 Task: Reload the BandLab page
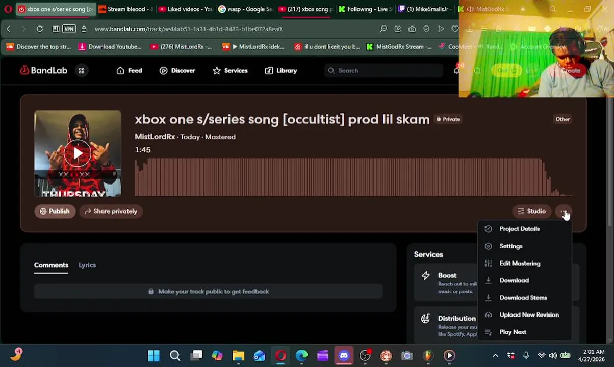click(40, 29)
